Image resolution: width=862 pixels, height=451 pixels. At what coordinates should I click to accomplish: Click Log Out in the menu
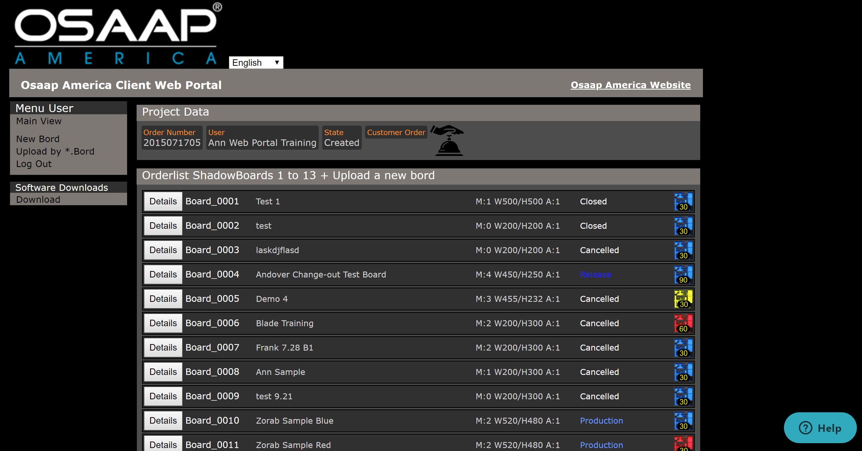34,164
